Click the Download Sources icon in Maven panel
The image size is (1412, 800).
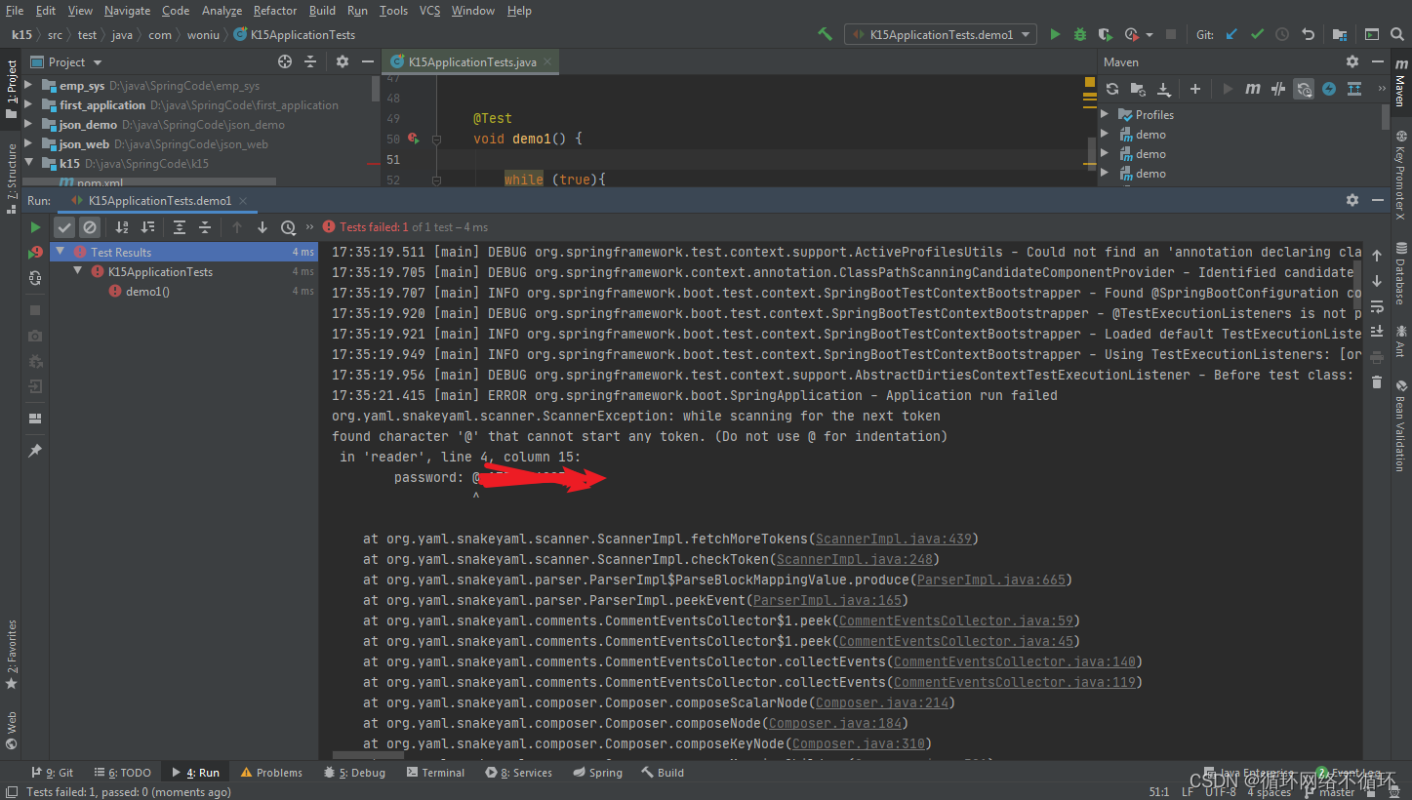1165,89
